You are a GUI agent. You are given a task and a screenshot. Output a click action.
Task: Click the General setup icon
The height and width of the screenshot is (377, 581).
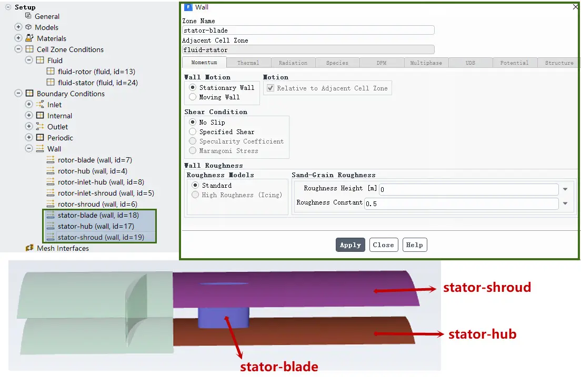[28, 16]
